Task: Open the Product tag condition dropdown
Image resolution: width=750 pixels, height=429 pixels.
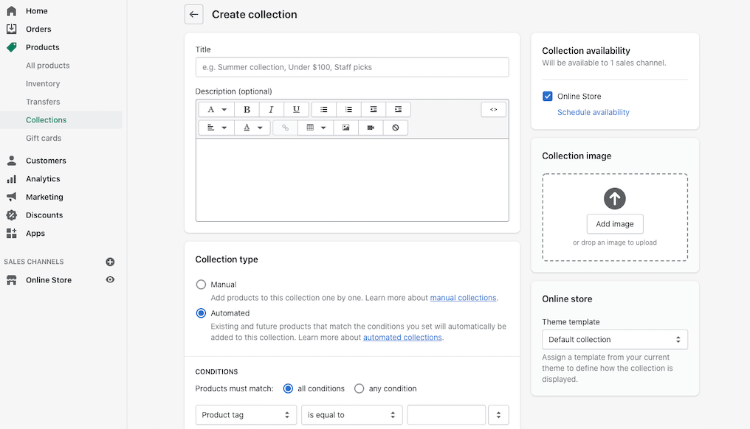Action: (246, 415)
